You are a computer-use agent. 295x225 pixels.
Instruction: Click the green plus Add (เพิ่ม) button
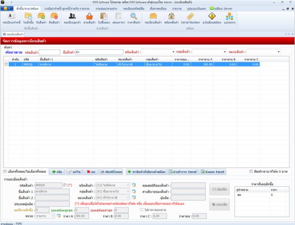click(57, 172)
